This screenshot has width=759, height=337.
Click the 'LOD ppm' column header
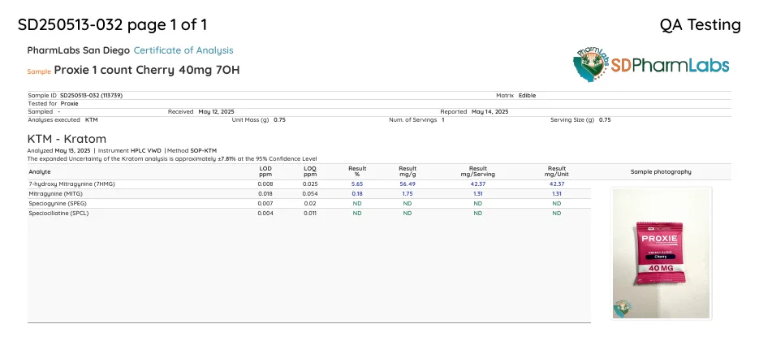point(265,171)
